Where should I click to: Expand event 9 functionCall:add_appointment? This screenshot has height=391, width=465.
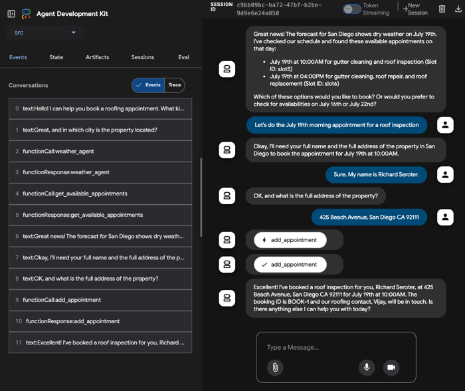tap(100, 300)
